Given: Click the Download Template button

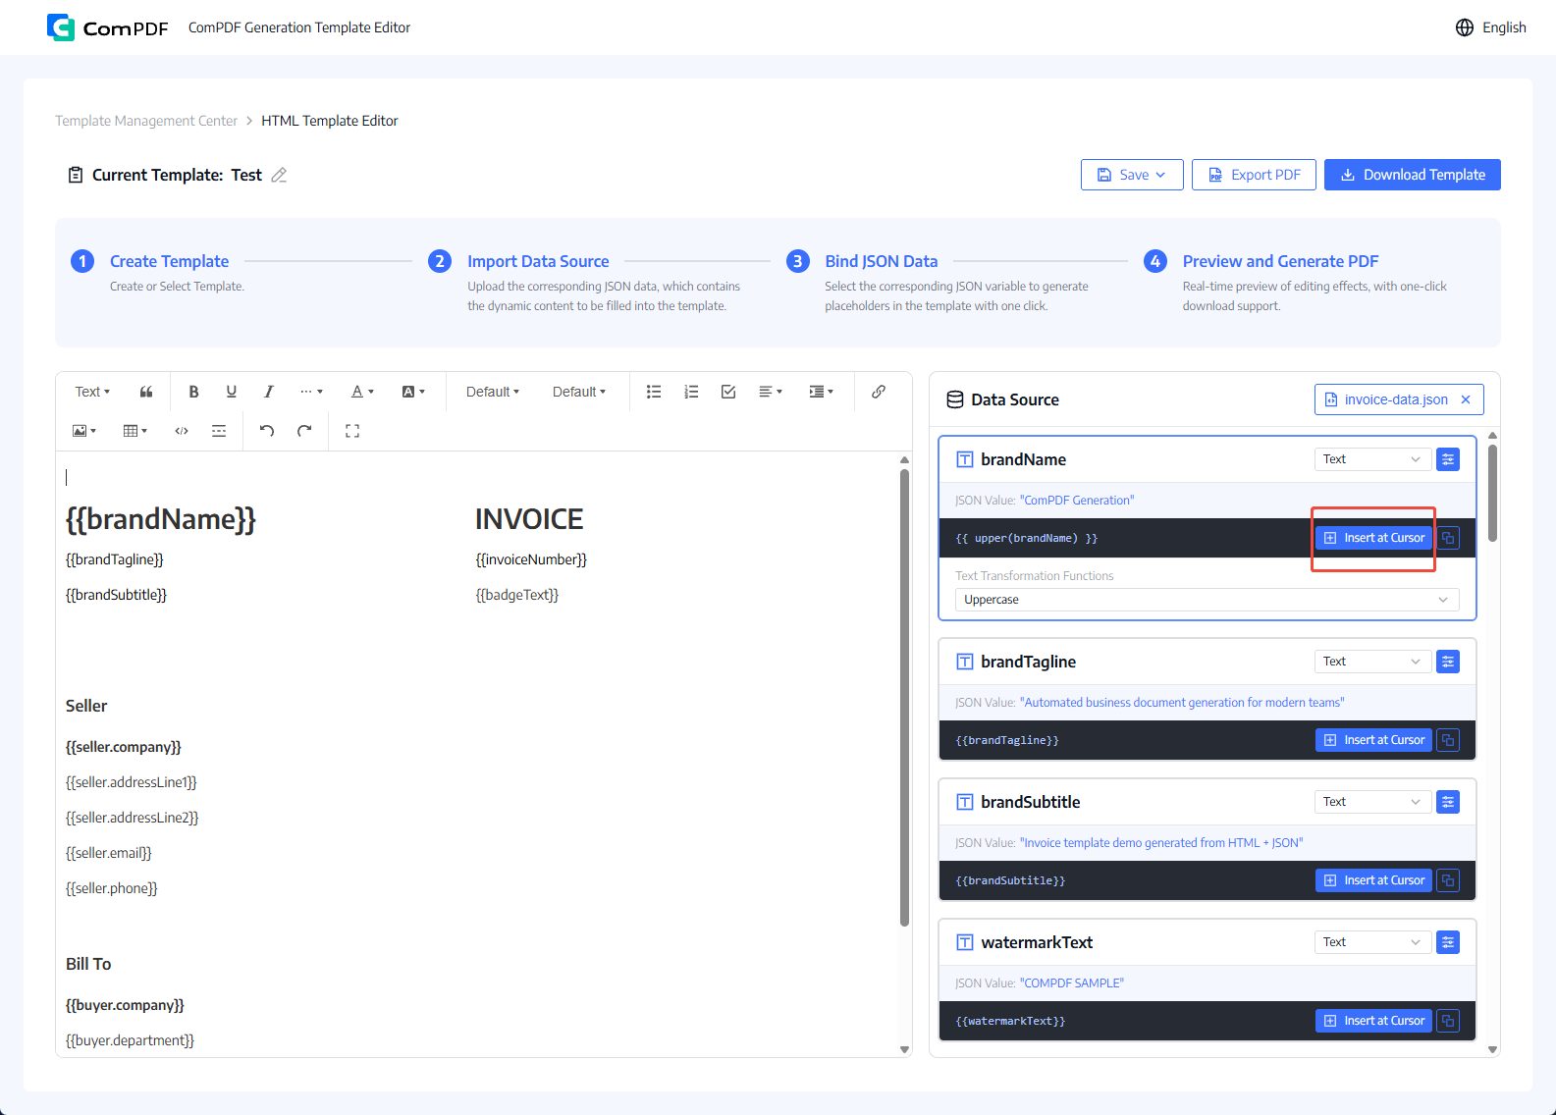Looking at the screenshot, I should click(x=1413, y=175).
